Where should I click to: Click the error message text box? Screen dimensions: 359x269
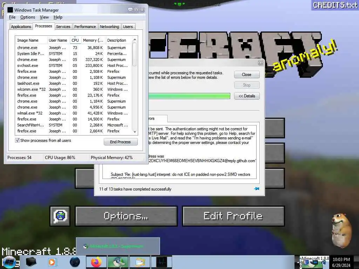(x=202, y=152)
